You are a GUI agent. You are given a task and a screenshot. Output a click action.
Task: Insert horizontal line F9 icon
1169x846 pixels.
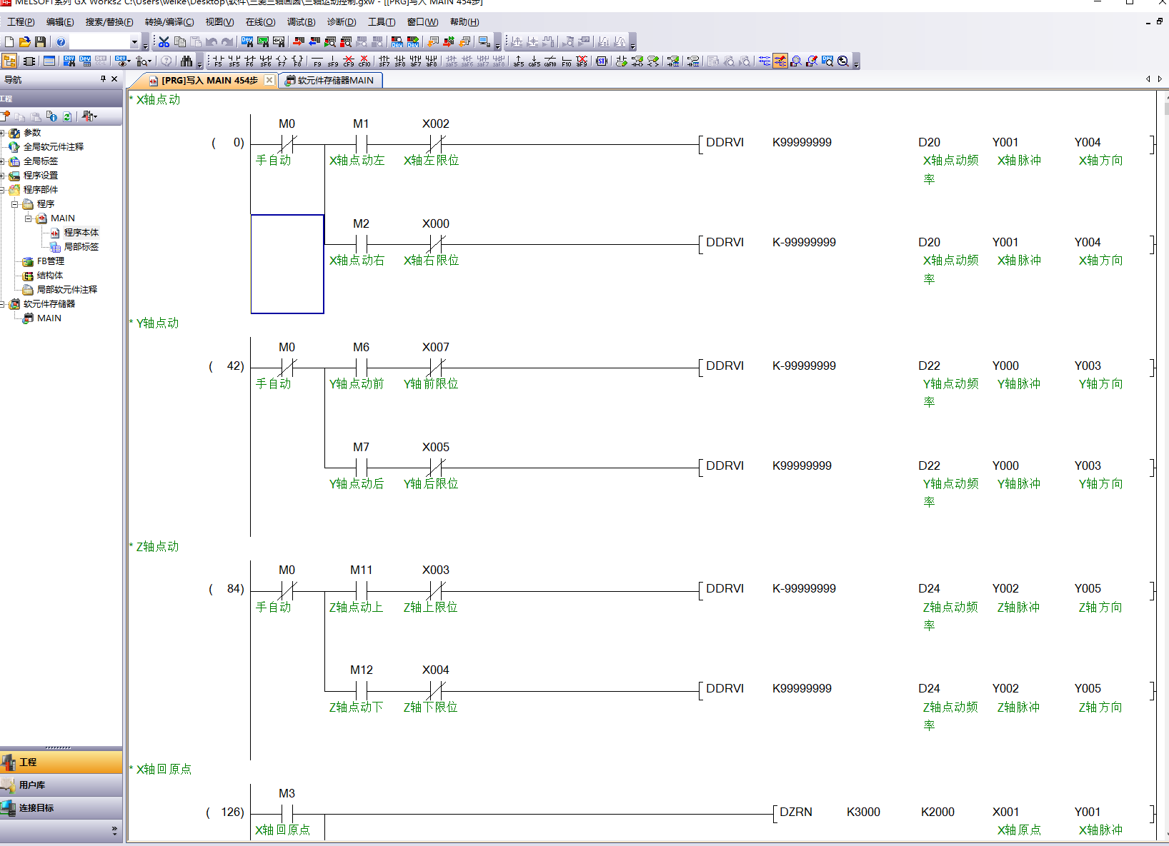coord(317,61)
